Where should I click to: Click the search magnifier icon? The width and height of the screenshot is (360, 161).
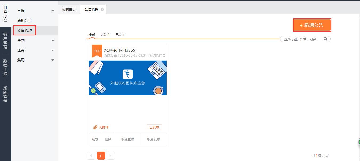pyautogui.click(x=325, y=39)
